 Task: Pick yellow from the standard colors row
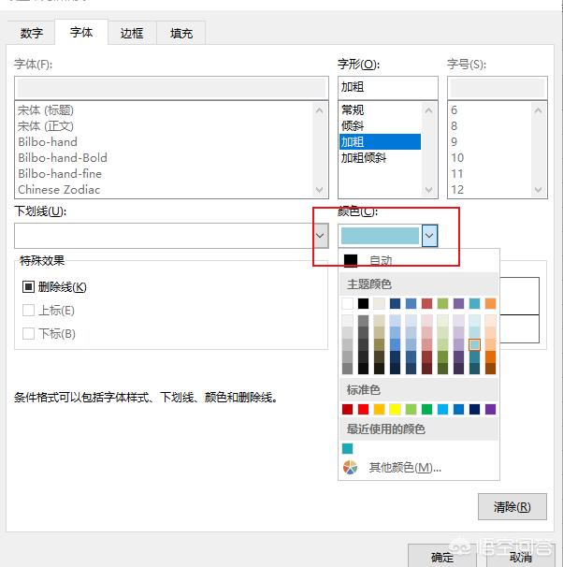point(395,409)
